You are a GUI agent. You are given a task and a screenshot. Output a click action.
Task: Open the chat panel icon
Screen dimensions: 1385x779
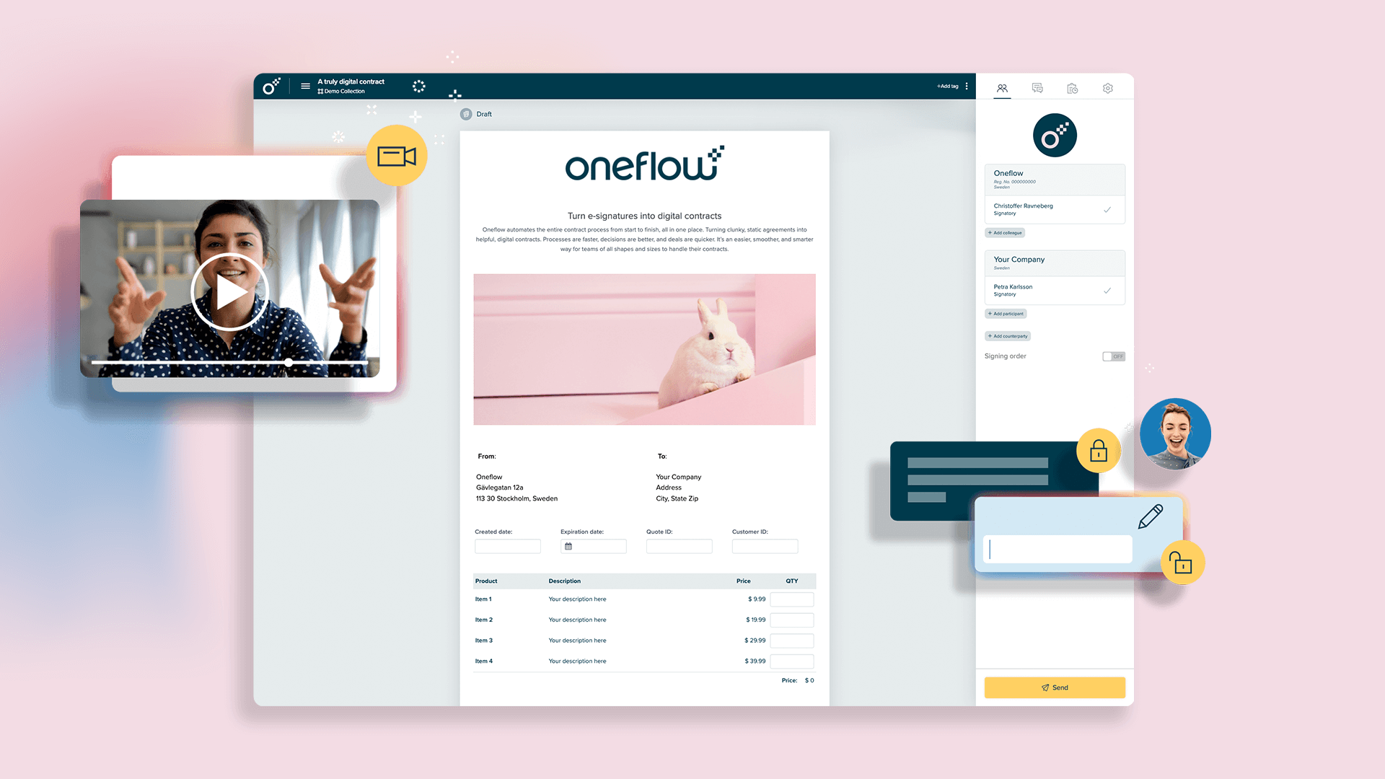tap(1036, 87)
